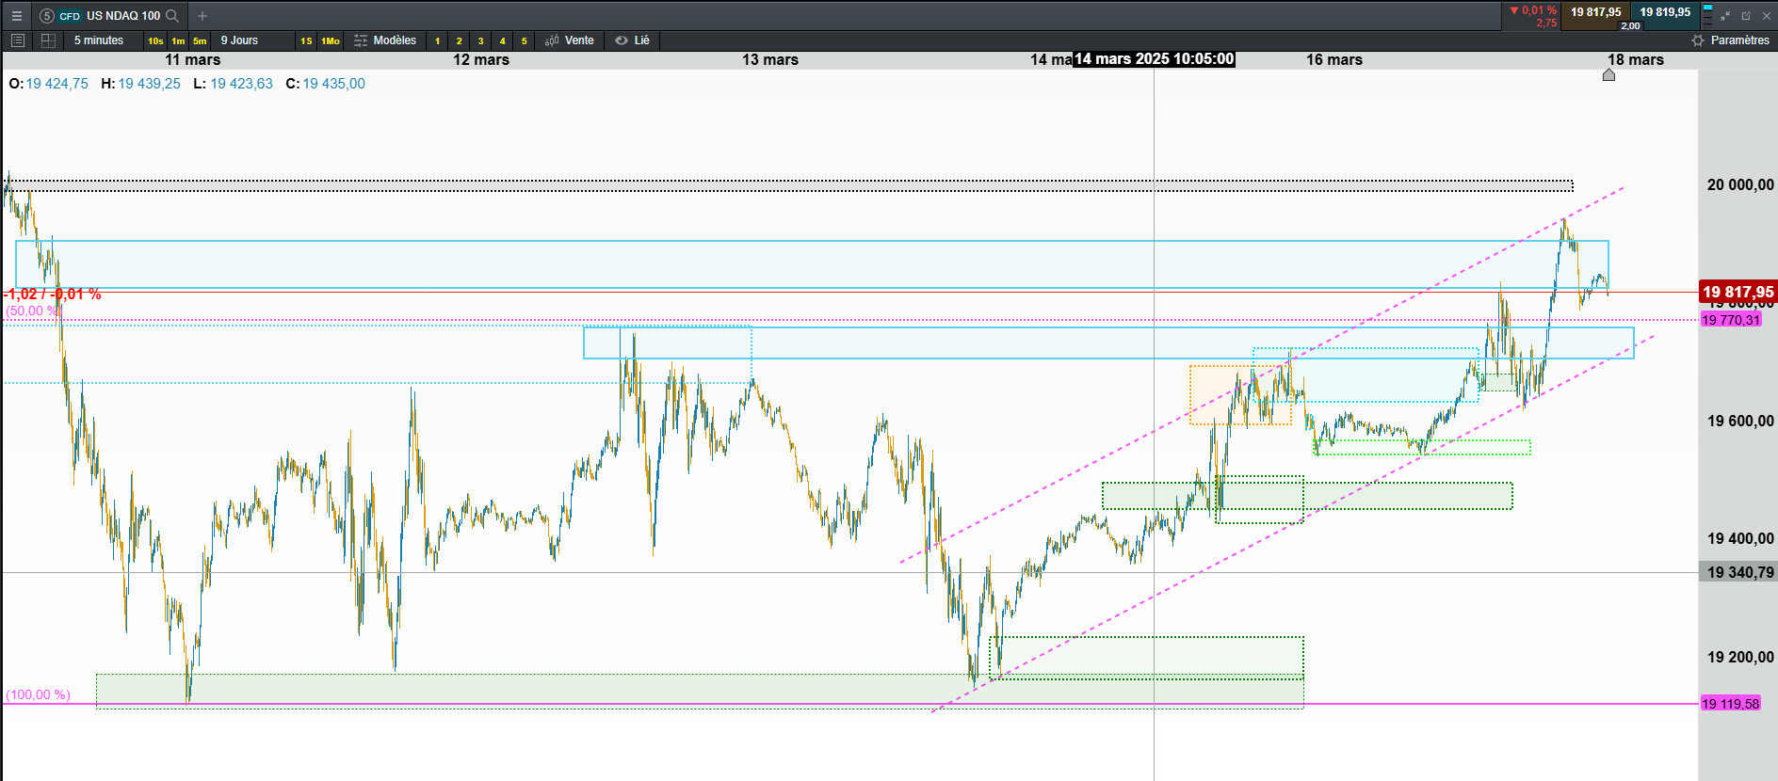Click the Paramètres gear icon

(1698, 40)
